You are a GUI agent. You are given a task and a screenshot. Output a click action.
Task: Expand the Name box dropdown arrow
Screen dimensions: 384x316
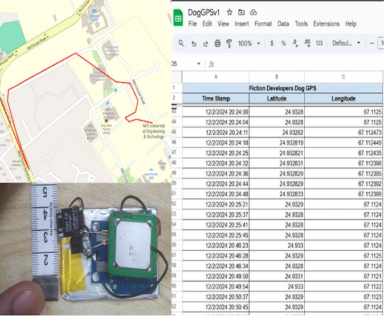click(x=199, y=64)
